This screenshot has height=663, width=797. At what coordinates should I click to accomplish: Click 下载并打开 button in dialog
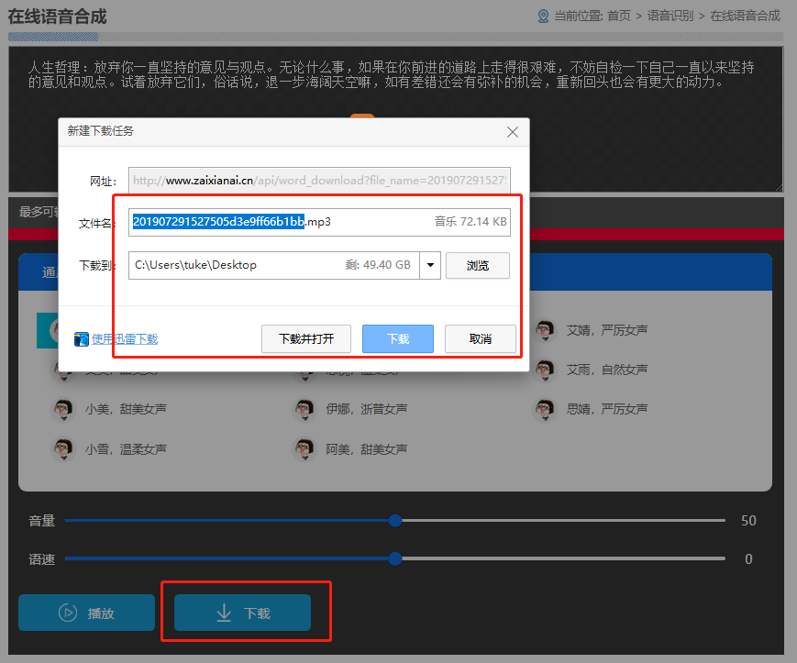(306, 339)
